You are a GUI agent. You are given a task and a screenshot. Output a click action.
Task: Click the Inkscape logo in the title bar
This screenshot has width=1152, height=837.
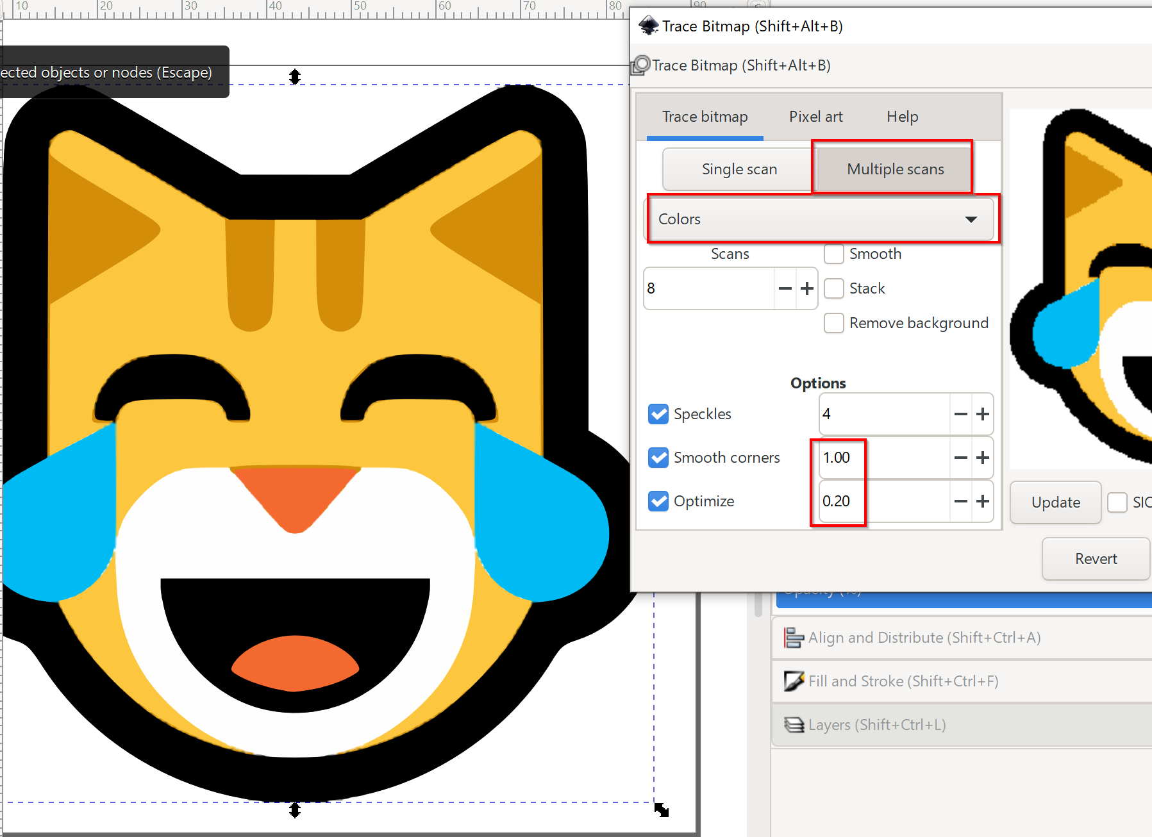pyautogui.click(x=649, y=26)
